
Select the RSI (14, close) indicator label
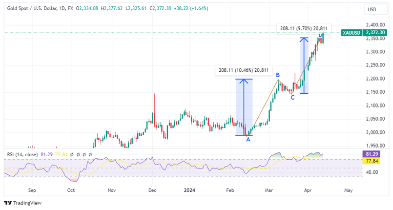pyautogui.click(x=22, y=155)
